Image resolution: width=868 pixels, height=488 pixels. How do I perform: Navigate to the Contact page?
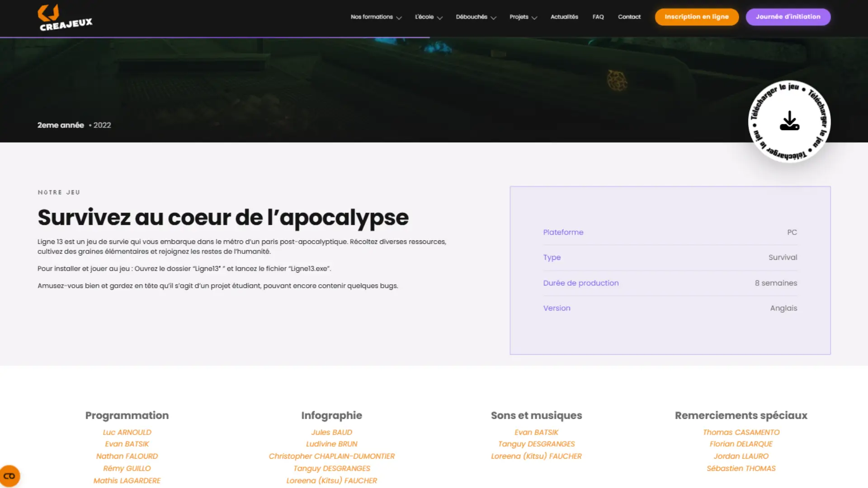click(629, 17)
